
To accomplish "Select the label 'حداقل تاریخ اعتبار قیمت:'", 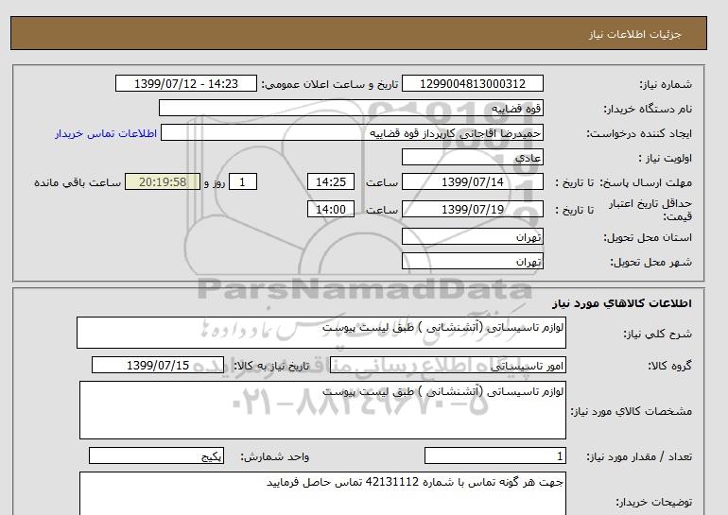I will pyautogui.click(x=650, y=210).
